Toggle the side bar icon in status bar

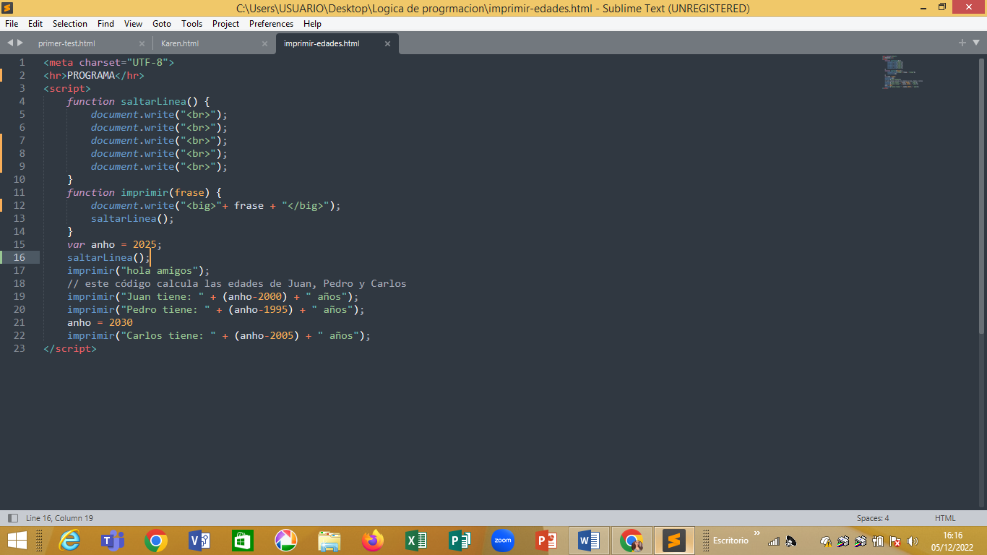[12, 518]
